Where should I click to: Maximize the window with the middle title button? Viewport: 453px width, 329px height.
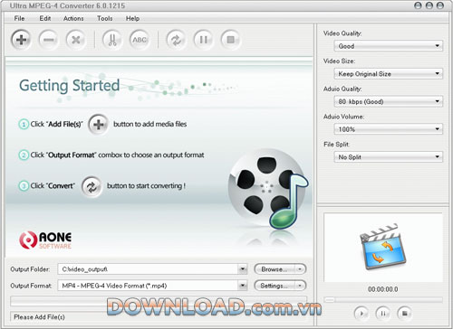429,5
